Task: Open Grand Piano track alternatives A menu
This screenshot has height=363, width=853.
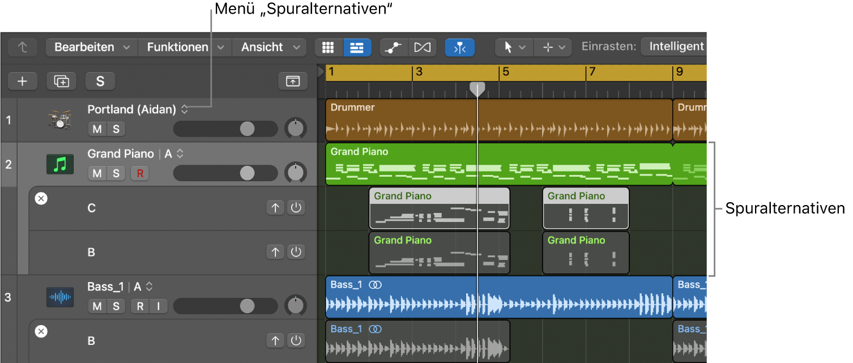Action: point(180,154)
